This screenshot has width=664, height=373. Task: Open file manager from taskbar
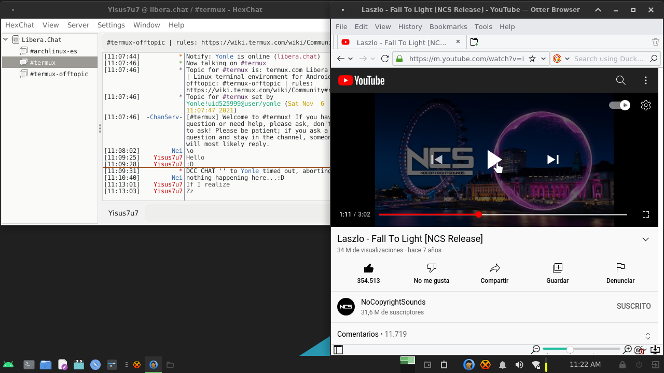pos(46,365)
